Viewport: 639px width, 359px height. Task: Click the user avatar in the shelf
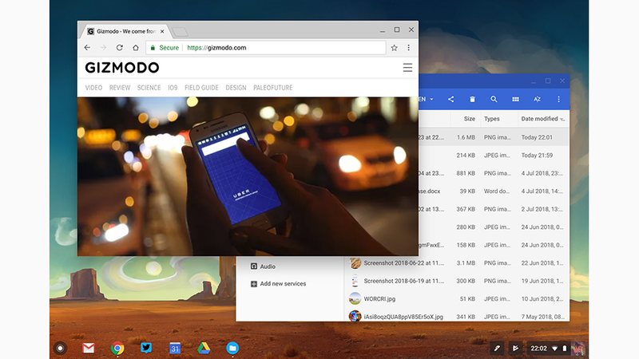pyautogui.click(x=577, y=349)
